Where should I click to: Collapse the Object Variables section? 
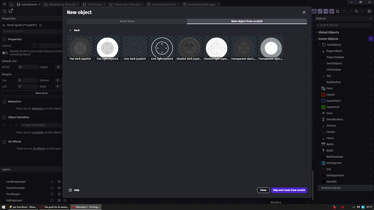4,117
